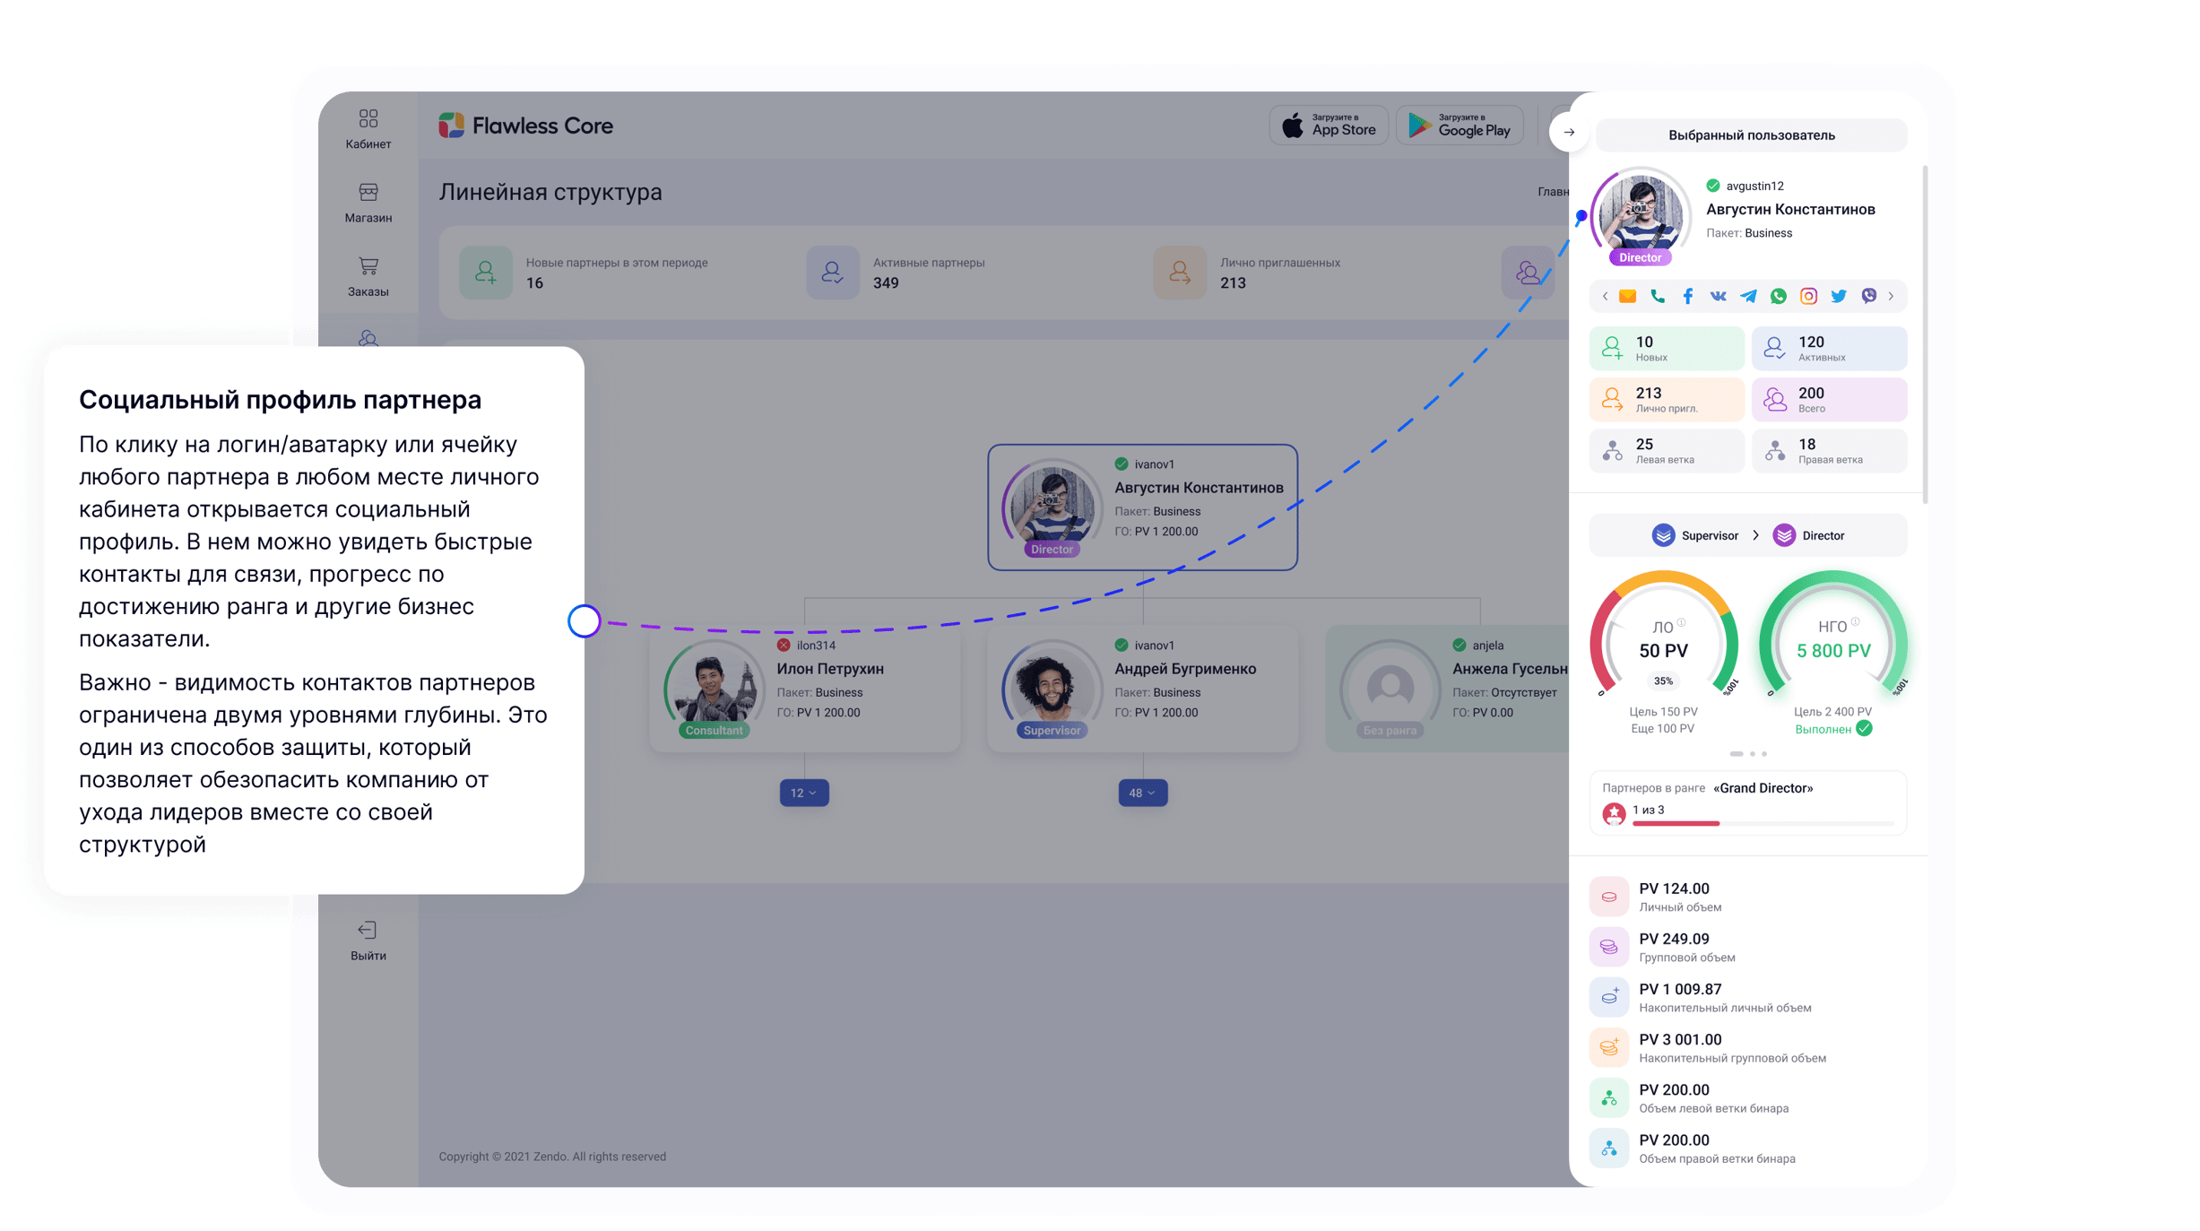Open the Instagram profile icon
The image size is (2200, 1231).
coord(1808,297)
